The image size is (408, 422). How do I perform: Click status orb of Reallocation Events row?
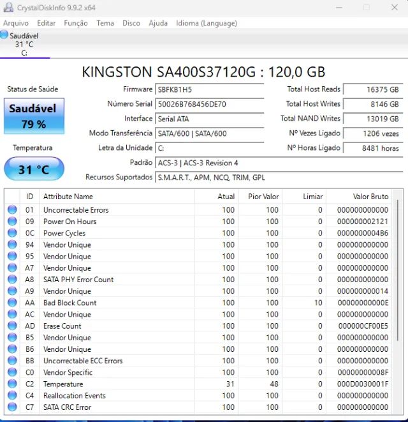coord(12,395)
